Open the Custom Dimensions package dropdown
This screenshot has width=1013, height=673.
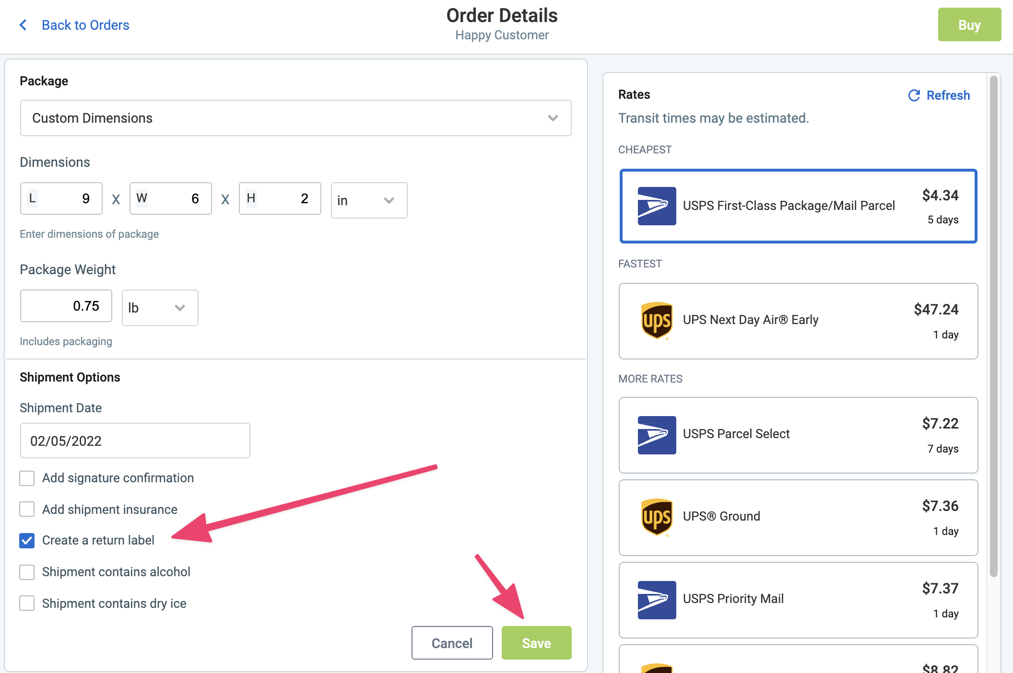point(295,118)
